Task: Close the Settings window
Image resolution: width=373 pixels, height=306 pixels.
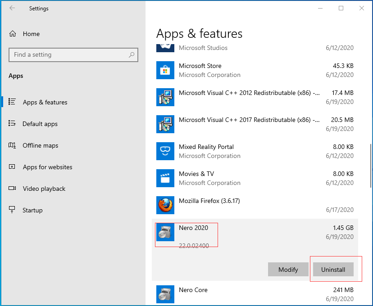Action: (362, 8)
